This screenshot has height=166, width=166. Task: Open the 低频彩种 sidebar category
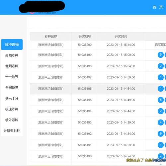click(12, 66)
